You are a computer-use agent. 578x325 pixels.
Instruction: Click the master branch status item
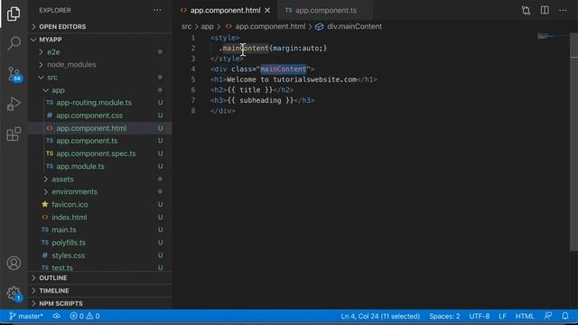point(26,316)
